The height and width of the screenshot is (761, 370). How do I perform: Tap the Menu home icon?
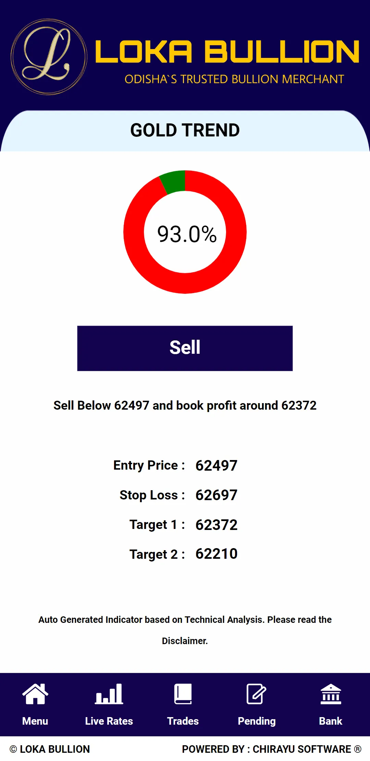tap(35, 693)
